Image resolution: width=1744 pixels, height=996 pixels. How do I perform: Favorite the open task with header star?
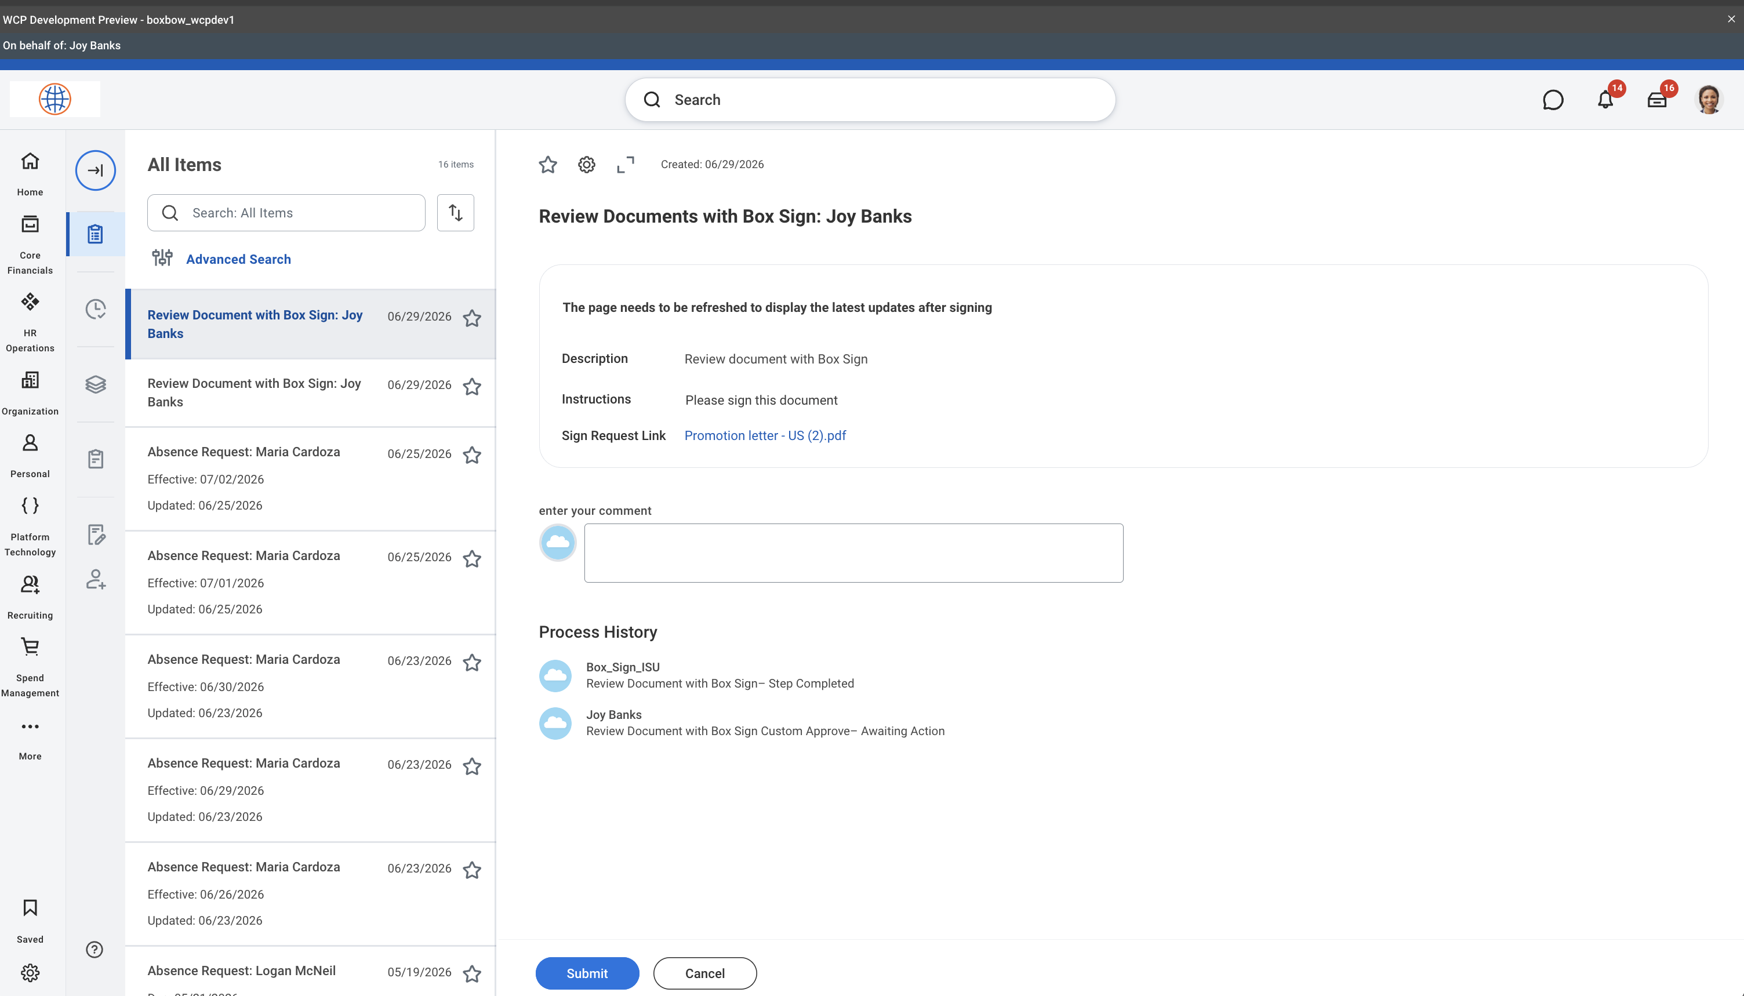pyautogui.click(x=548, y=165)
